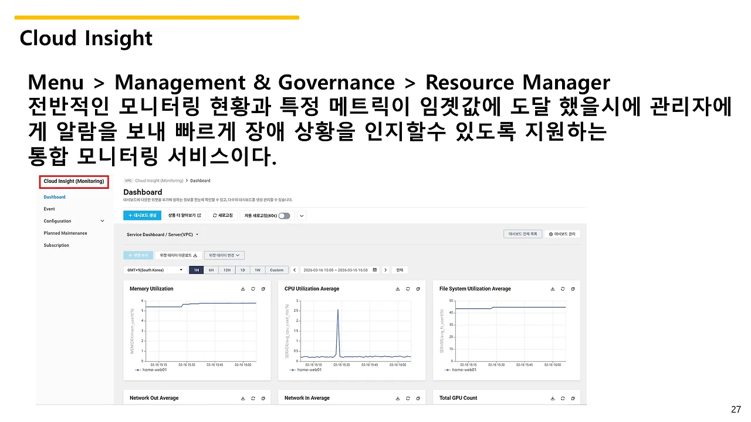
Task: Toggle home-web01 series in CPU Utilization legend
Action: click(x=307, y=370)
